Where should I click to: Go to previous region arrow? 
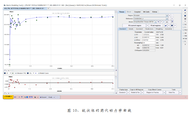pyautogui.click(x=169, y=15)
